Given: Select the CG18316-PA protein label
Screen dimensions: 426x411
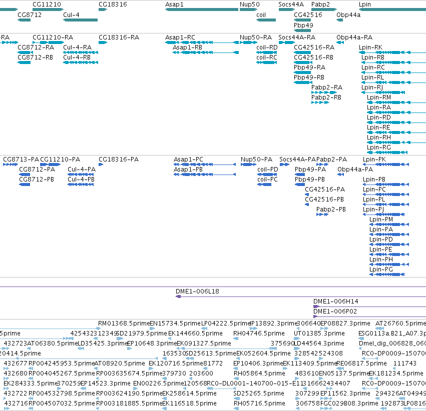Looking at the screenshot, I should [119, 159].
